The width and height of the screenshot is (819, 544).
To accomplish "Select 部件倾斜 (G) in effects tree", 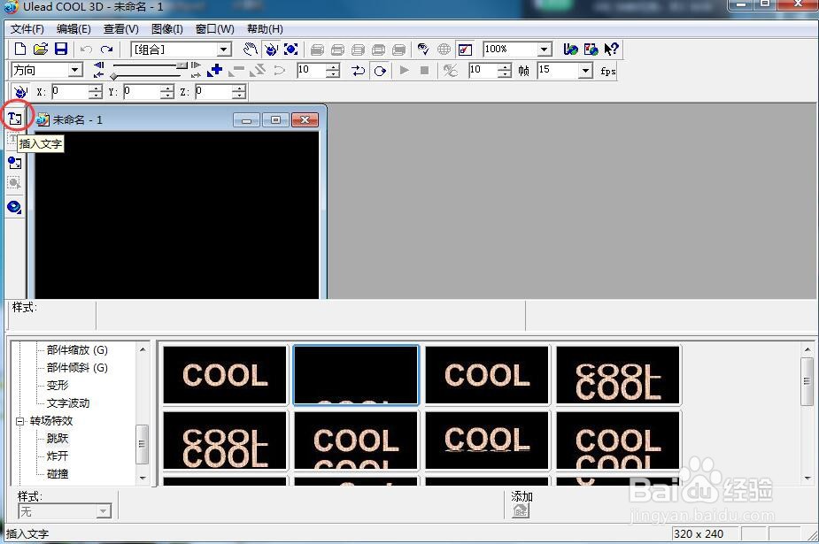I will coord(77,368).
